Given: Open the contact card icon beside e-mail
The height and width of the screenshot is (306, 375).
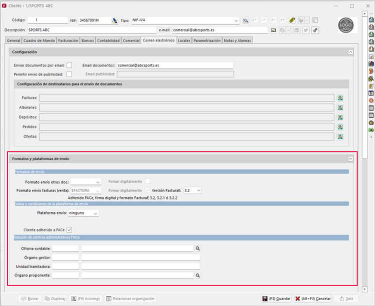Looking at the screenshot, I should [x=273, y=30].
